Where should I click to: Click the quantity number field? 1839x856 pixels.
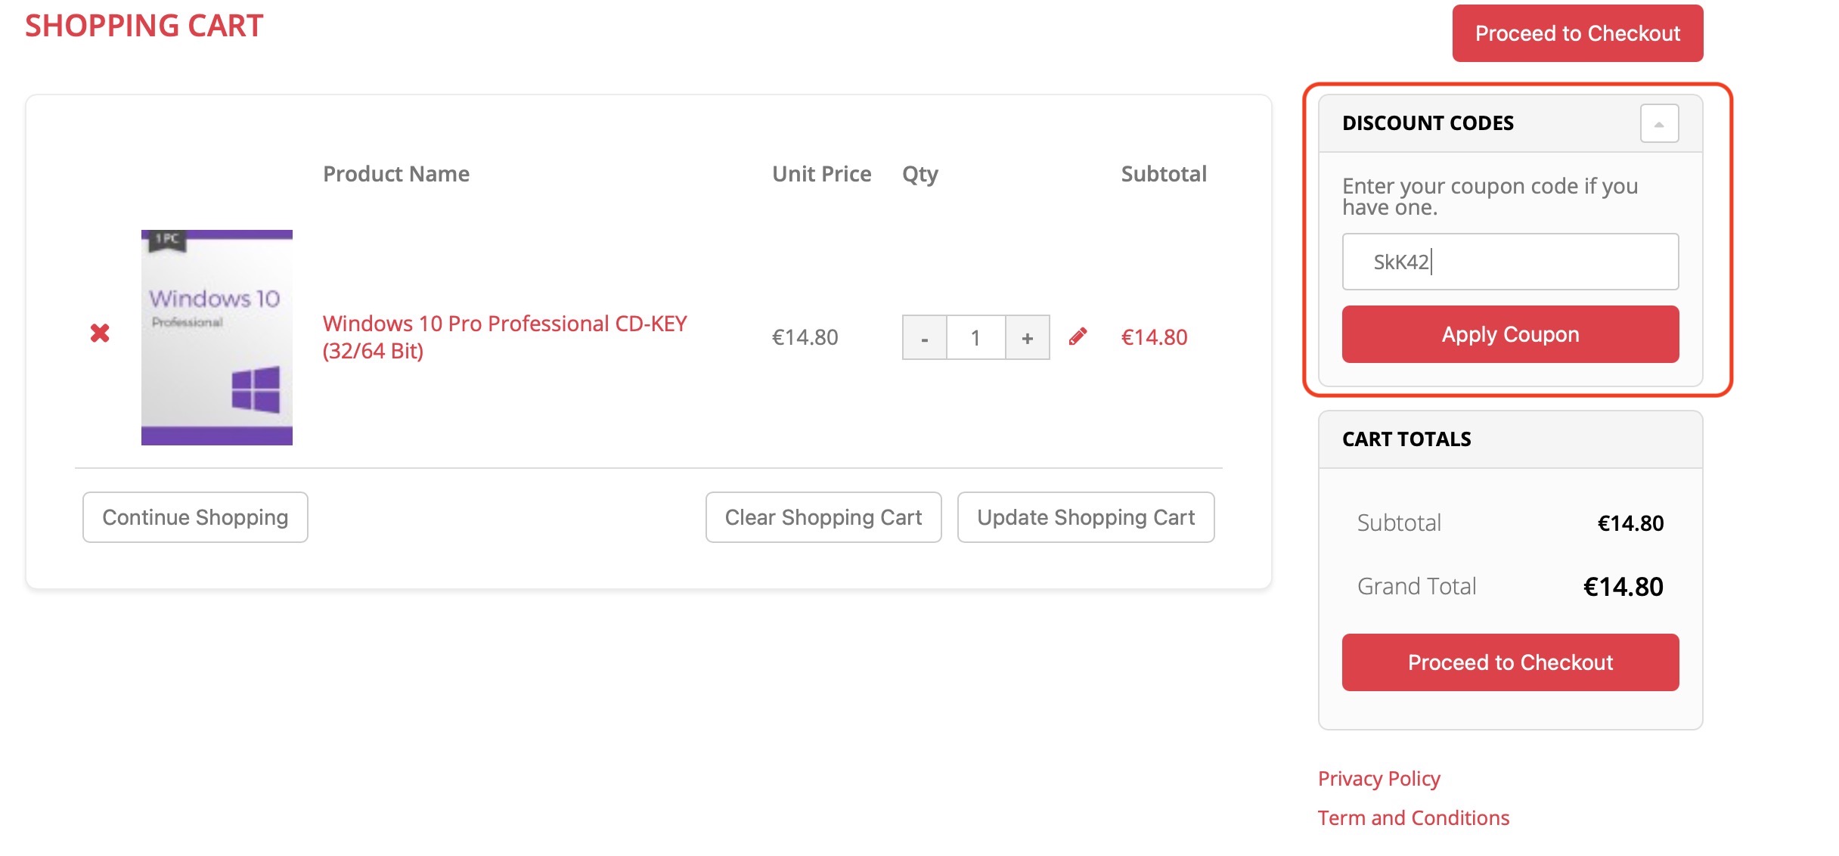click(x=975, y=338)
